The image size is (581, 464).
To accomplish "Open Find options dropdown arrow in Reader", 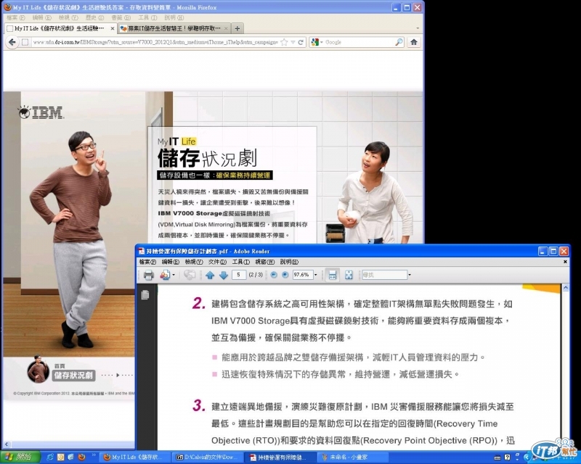I will click(x=410, y=275).
